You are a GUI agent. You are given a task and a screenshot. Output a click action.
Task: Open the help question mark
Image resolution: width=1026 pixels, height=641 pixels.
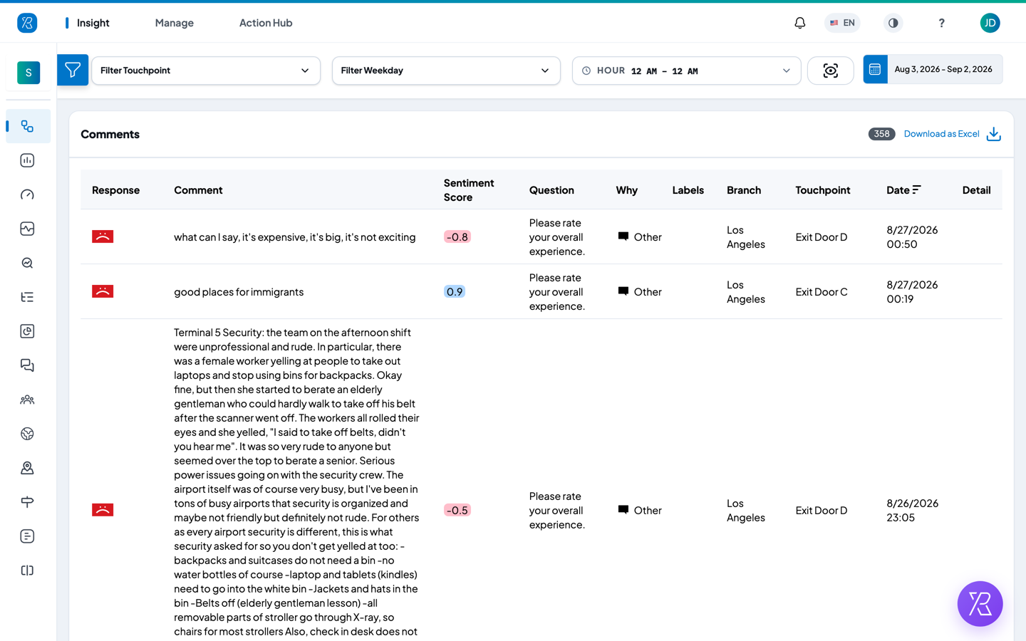click(x=941, y=23)
